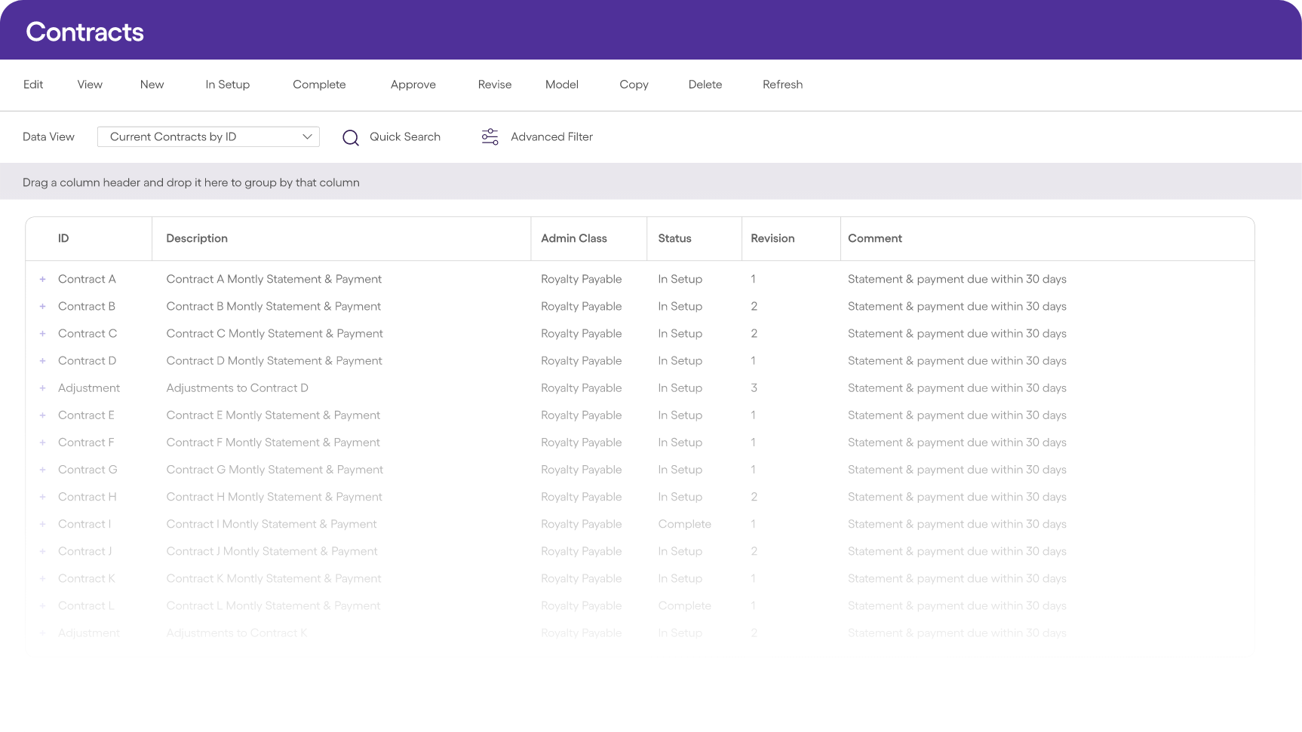This screenshot has width=1302, height=732.
Task: Click the Quick Search magnifier icon
Action: click(x=351, y=137)
